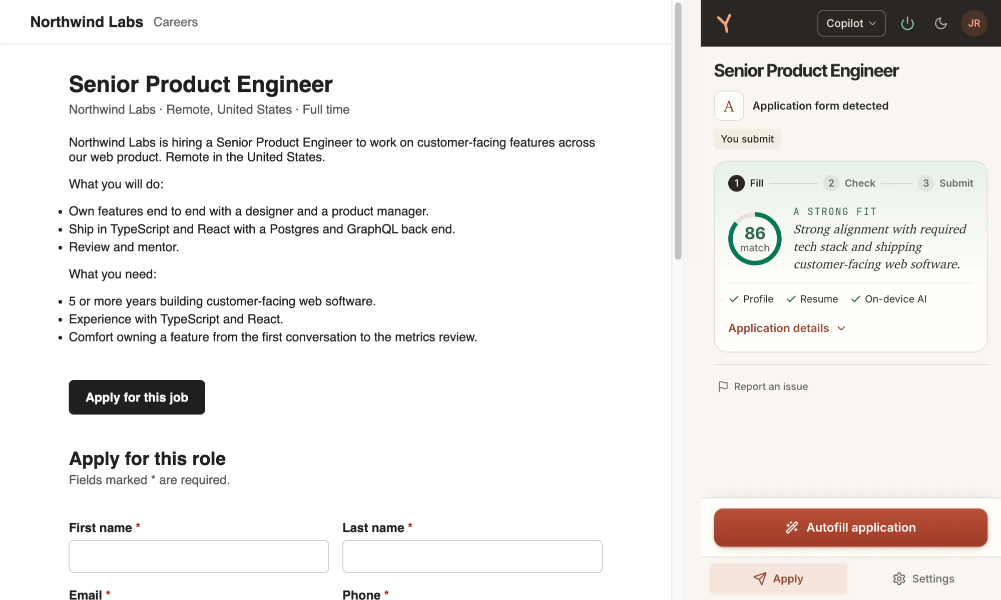Click Apply for this job button
This screenshot has width=1001, height=600.
137,397
